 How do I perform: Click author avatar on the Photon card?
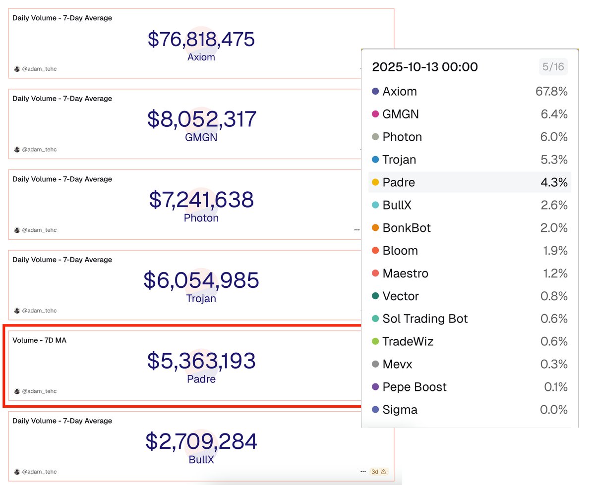click(17, 230)
